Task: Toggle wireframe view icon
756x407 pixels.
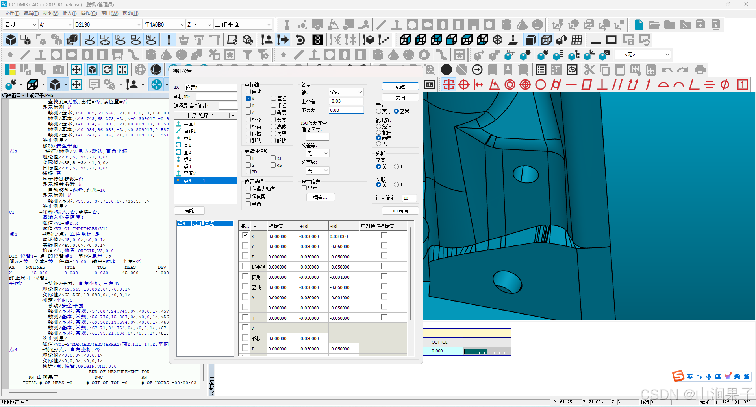Action: click(x=546, y=40)
